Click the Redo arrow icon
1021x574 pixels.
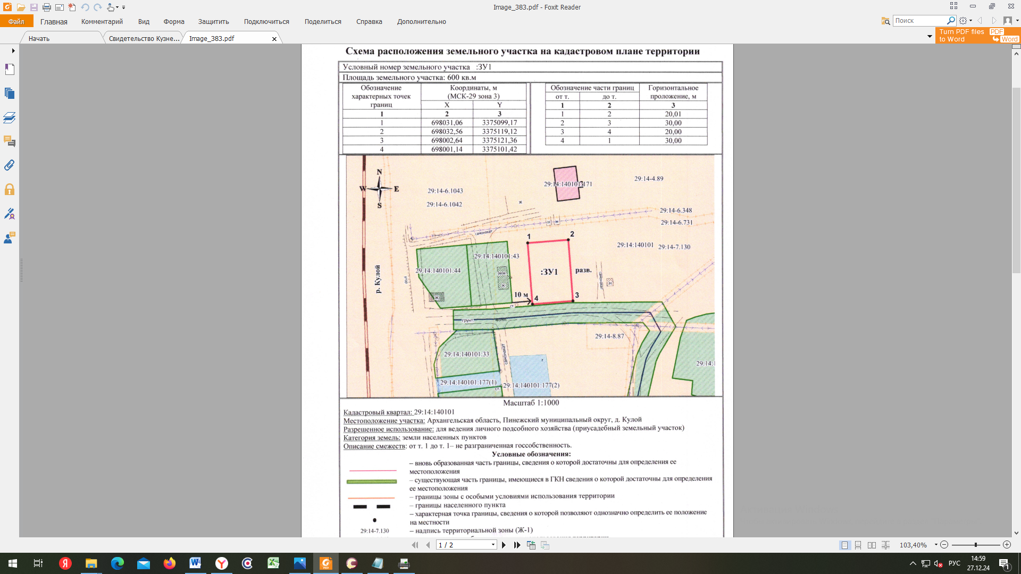coord(98,7)
